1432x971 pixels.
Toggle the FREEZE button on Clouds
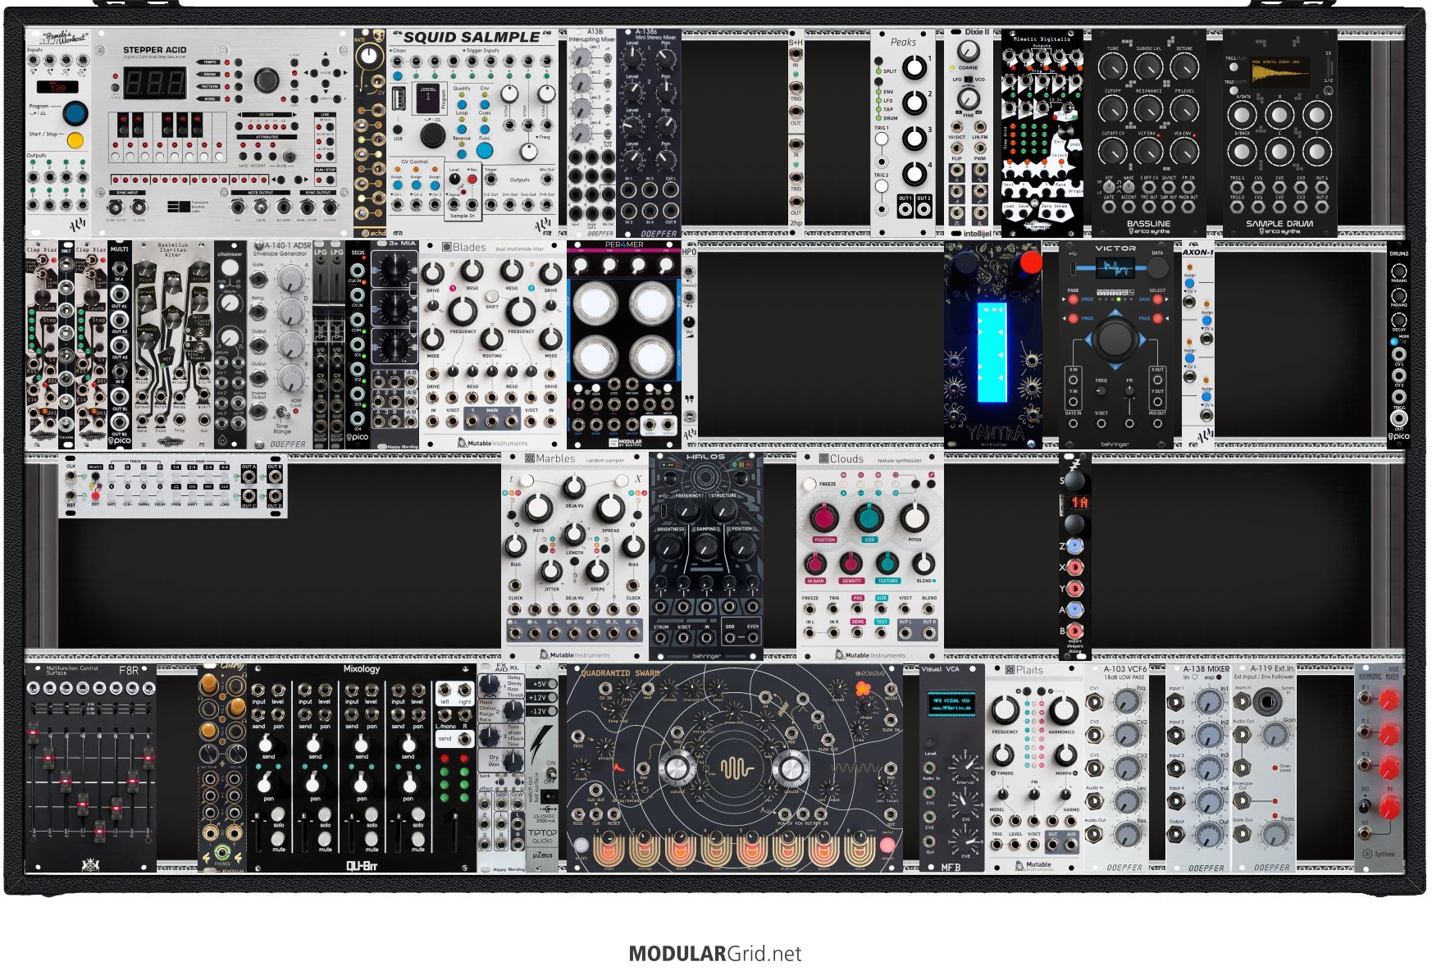pos(811,484)
